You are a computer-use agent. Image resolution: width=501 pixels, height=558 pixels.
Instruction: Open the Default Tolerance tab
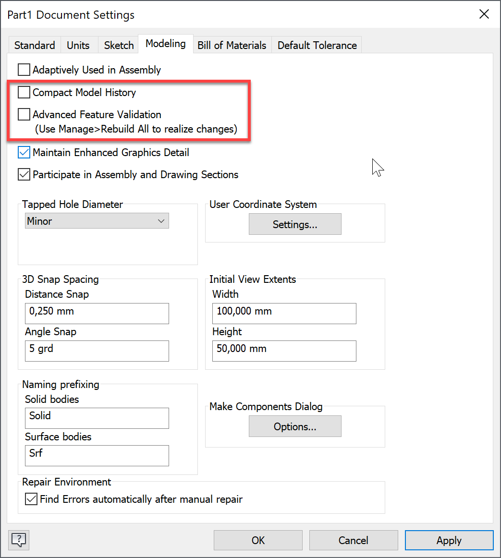tap(317, 45)
